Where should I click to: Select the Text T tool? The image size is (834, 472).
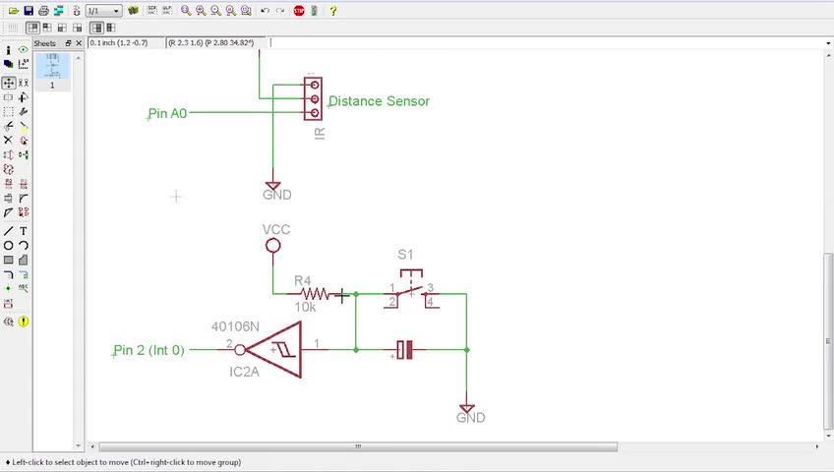(24, 231)
